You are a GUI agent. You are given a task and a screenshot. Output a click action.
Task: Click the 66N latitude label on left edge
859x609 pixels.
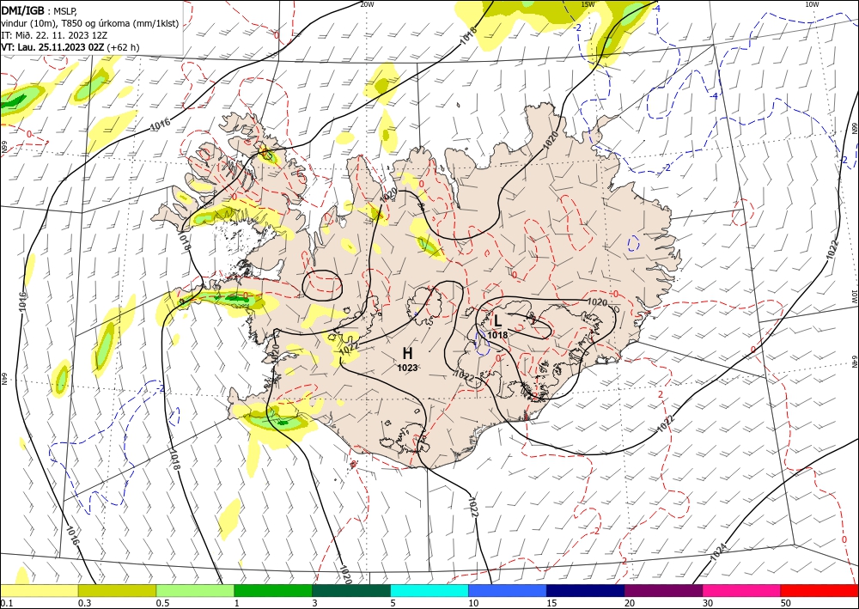(x=3, y=148)
